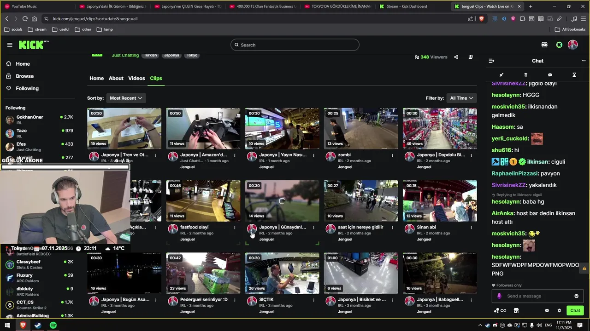Click the browser address bar URL
590x331 pixels.
[95, 19]
